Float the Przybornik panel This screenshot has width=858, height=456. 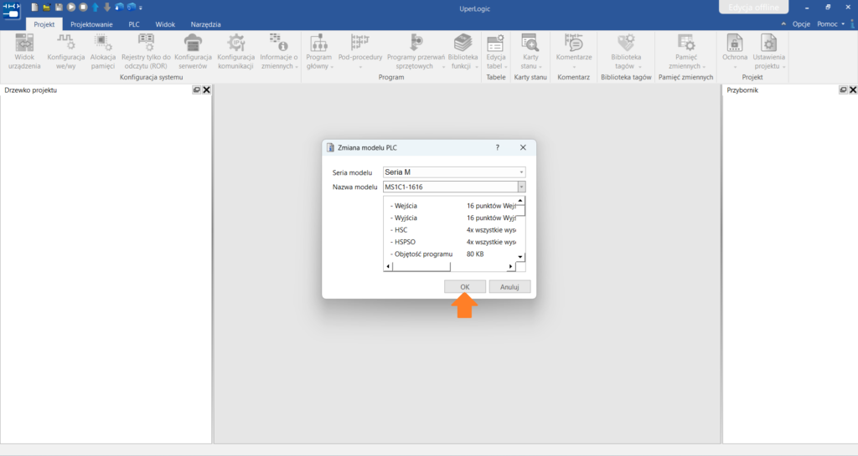pos(843,90)
